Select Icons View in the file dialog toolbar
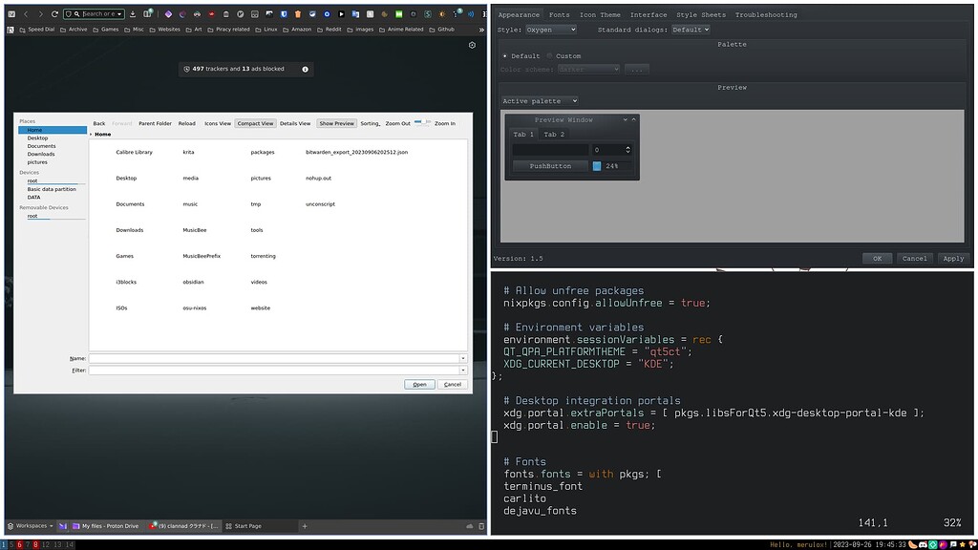This screenshot has width=978, height=550. click(x=217, y=123)
